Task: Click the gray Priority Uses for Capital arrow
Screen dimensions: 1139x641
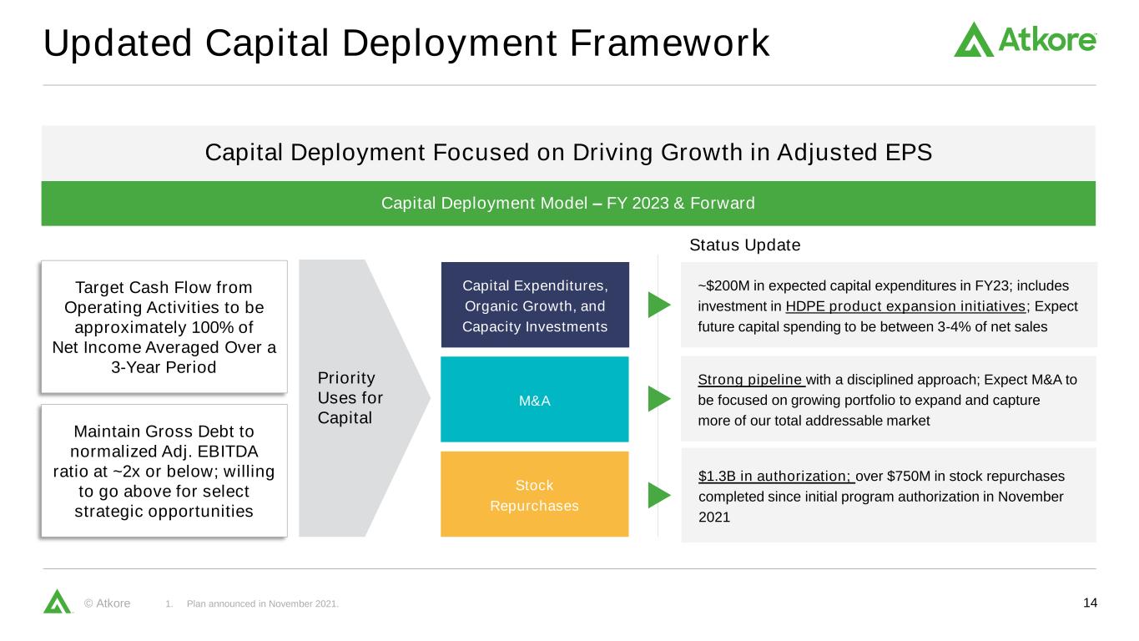Action: point(359,398)
